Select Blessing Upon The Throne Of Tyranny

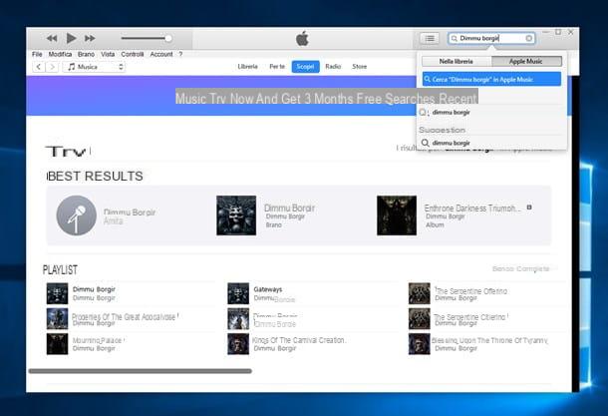pos(489,340)
